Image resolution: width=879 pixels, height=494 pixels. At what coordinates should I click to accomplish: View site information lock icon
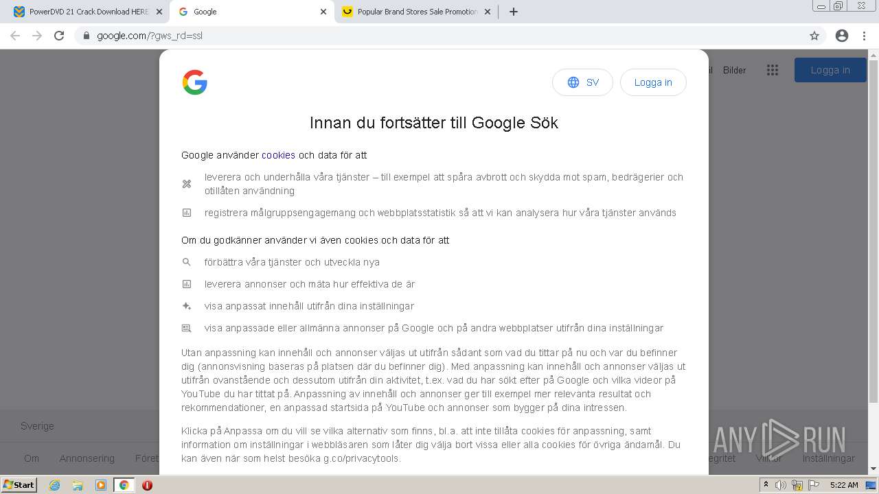(x=87, y=36)
